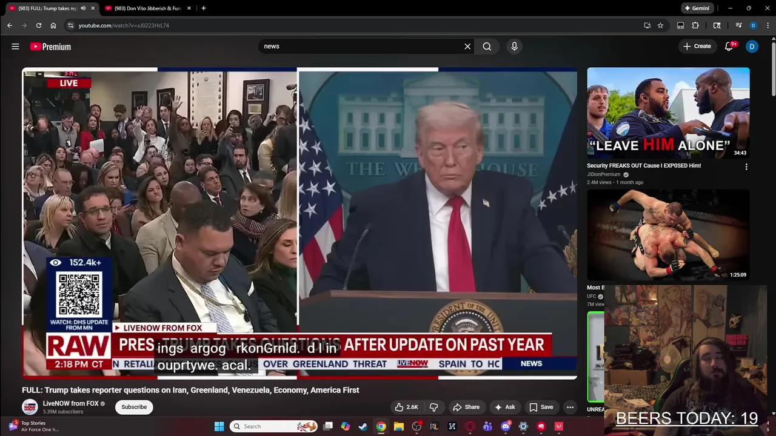The image size is (776, 436).
Task: Open options for 'Security FREAKS OUT' video
Action: click(x=746, y=167)
